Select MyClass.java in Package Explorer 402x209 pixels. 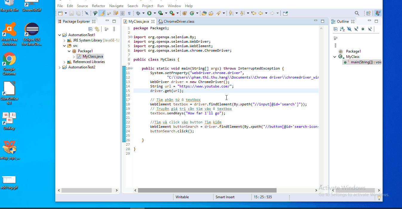tap(93, 56)
